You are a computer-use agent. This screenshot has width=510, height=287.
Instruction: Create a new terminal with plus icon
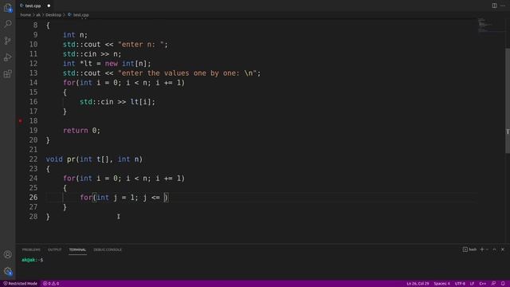pos(482,250)
